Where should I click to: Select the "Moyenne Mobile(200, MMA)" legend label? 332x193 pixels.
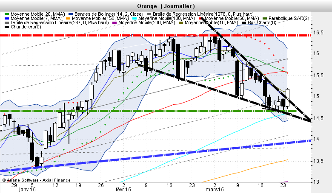pos(147,22)
